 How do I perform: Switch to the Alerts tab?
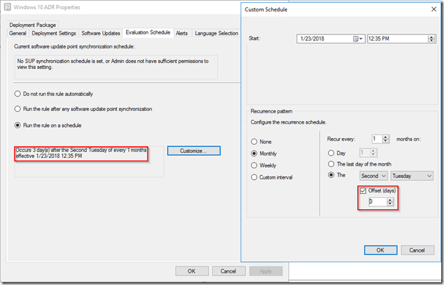[x=182, y=32]
